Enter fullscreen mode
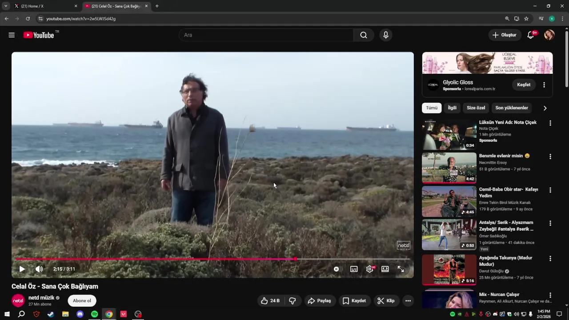569x320 pixels. [x=401, y=269]
